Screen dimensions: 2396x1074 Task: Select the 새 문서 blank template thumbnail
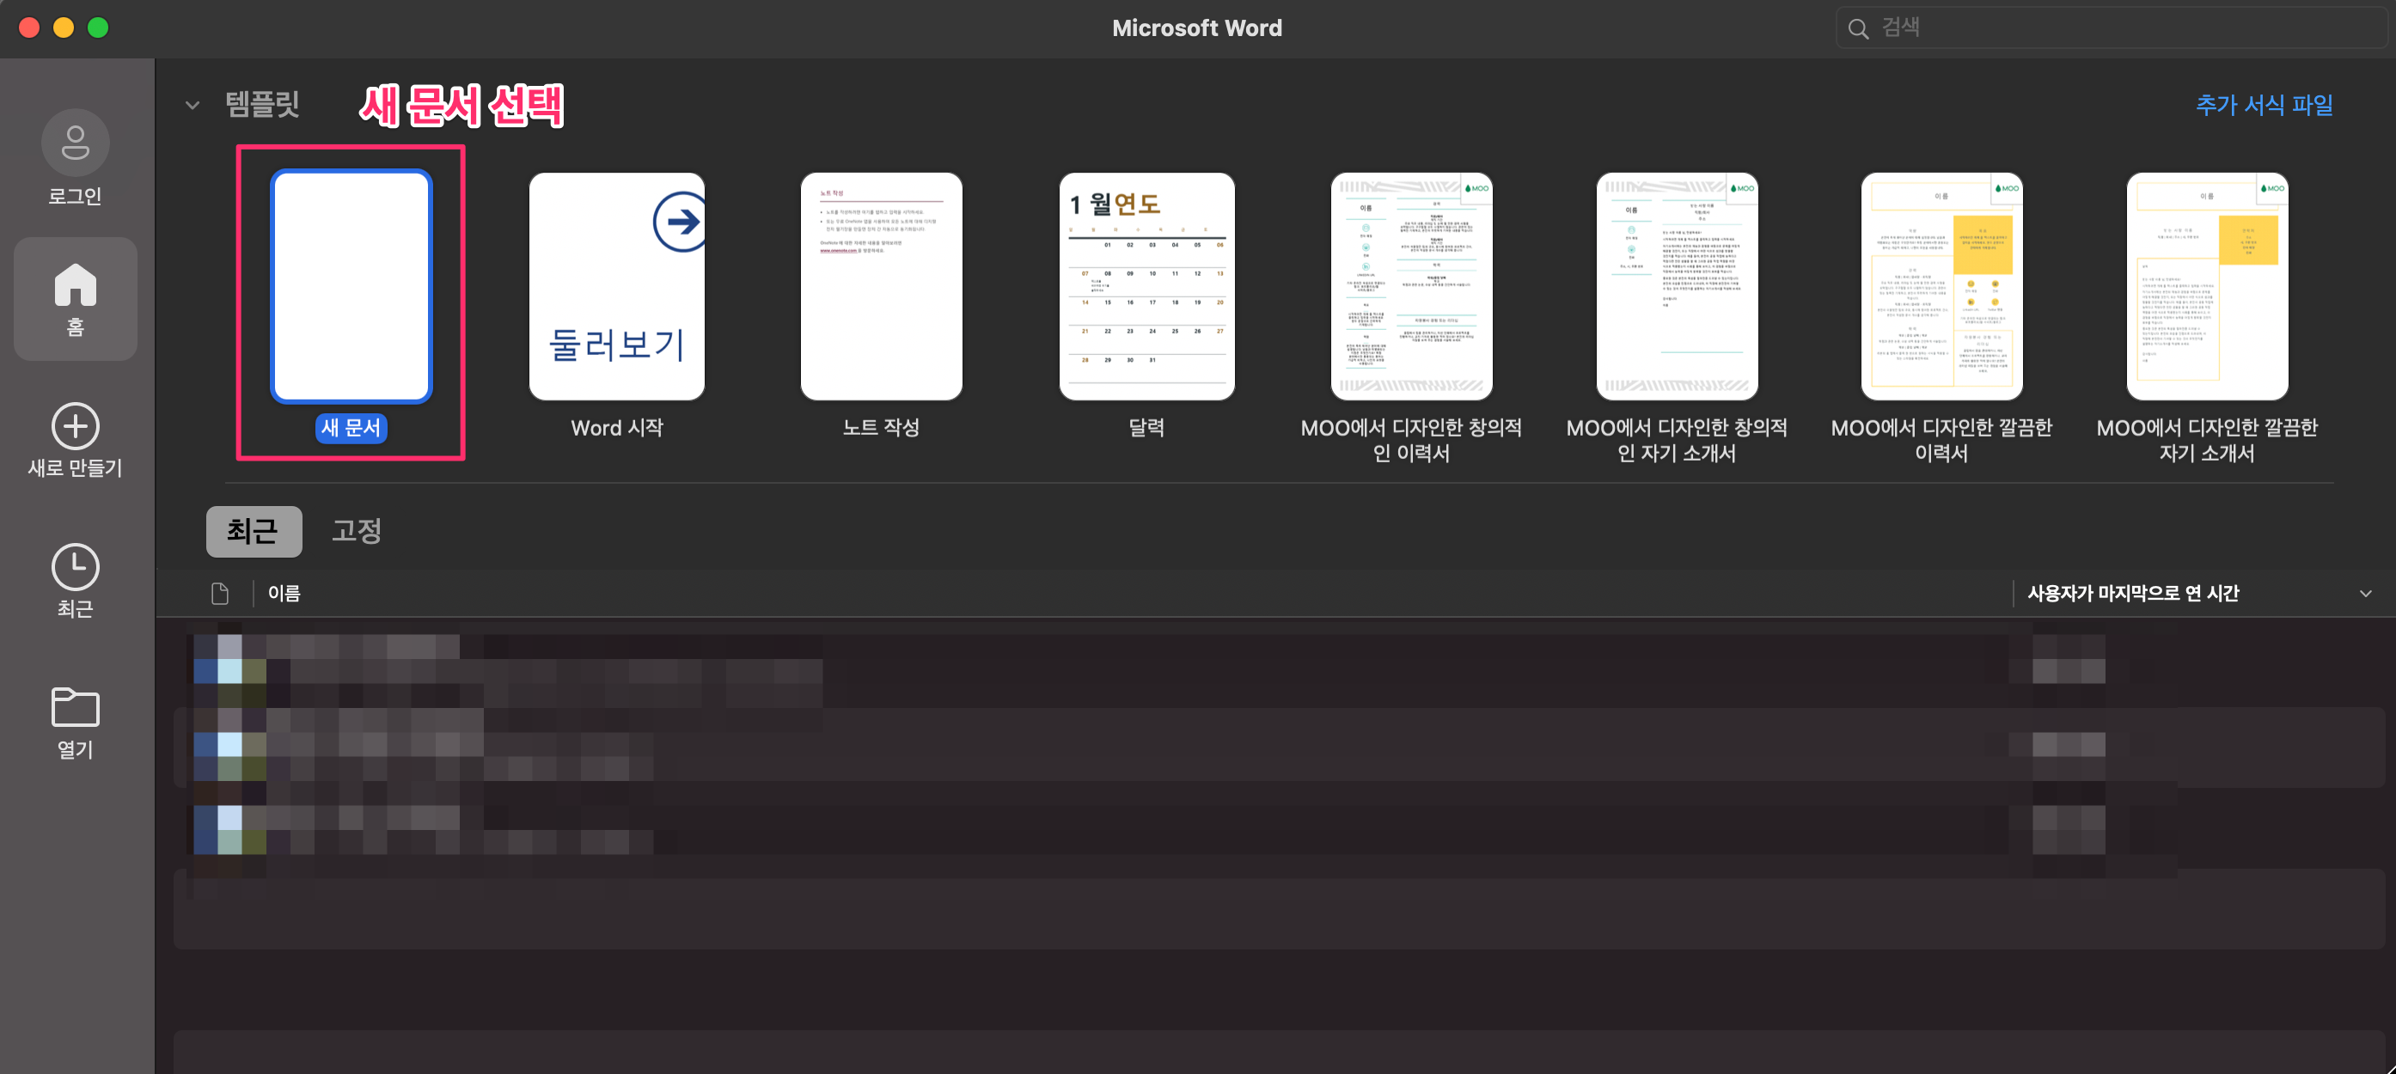pyautogui.click(x=351, y=285)
